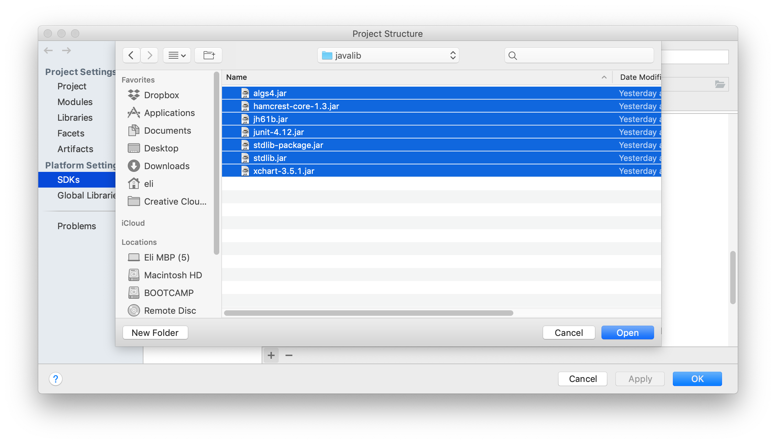Select junit-4.12.jar file
This screenshot has width=776, height=444.
pos(442,132)
